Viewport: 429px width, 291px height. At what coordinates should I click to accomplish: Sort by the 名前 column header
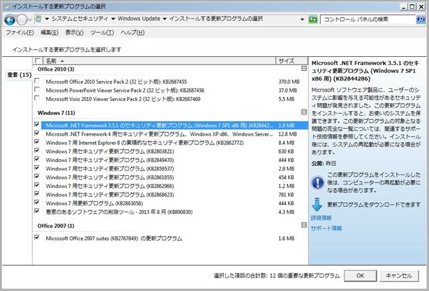159,61
